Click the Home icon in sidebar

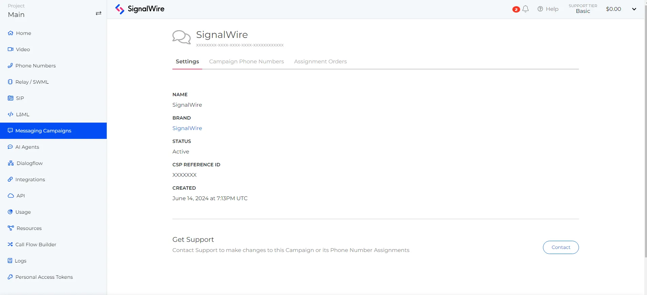(11, 33)
